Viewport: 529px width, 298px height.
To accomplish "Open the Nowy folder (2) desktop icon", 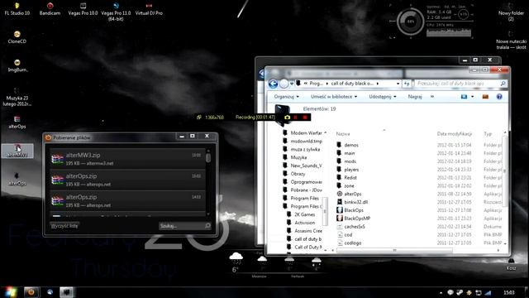I will coord(511,12).
